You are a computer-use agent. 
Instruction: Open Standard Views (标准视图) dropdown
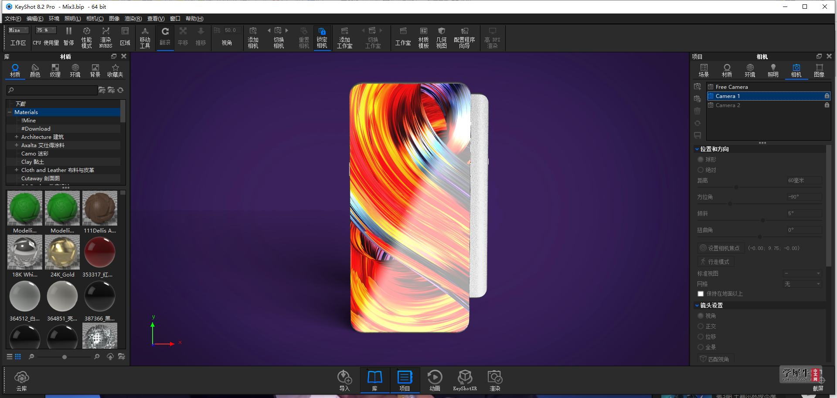pos(802,273)
